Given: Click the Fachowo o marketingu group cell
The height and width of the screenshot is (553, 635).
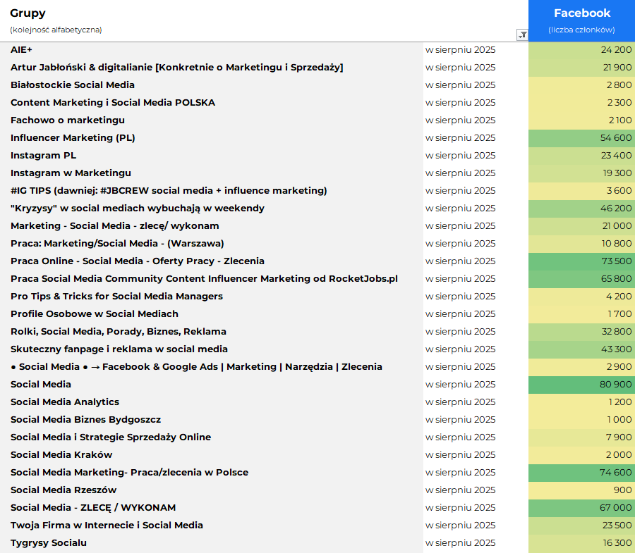Looking at the screenshot, I should [68, 120].
